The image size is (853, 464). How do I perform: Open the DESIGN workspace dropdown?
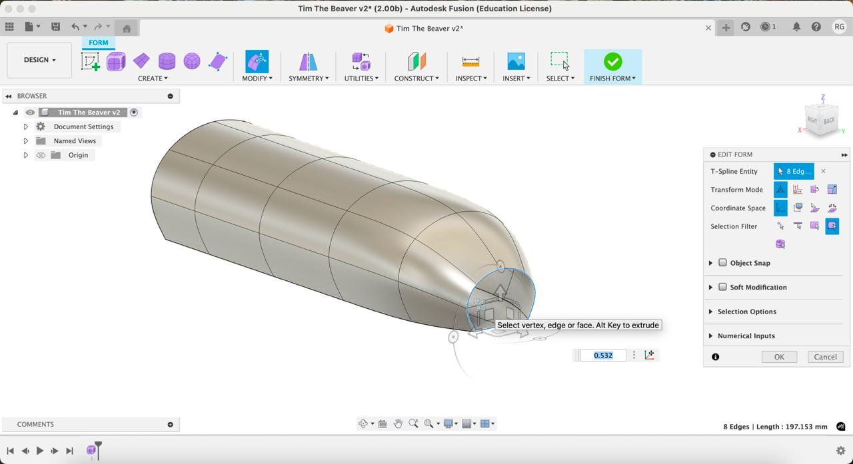click(39, 60)
